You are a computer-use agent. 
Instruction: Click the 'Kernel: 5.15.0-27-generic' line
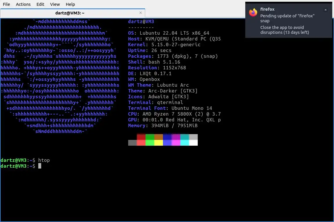click(164, 45)
